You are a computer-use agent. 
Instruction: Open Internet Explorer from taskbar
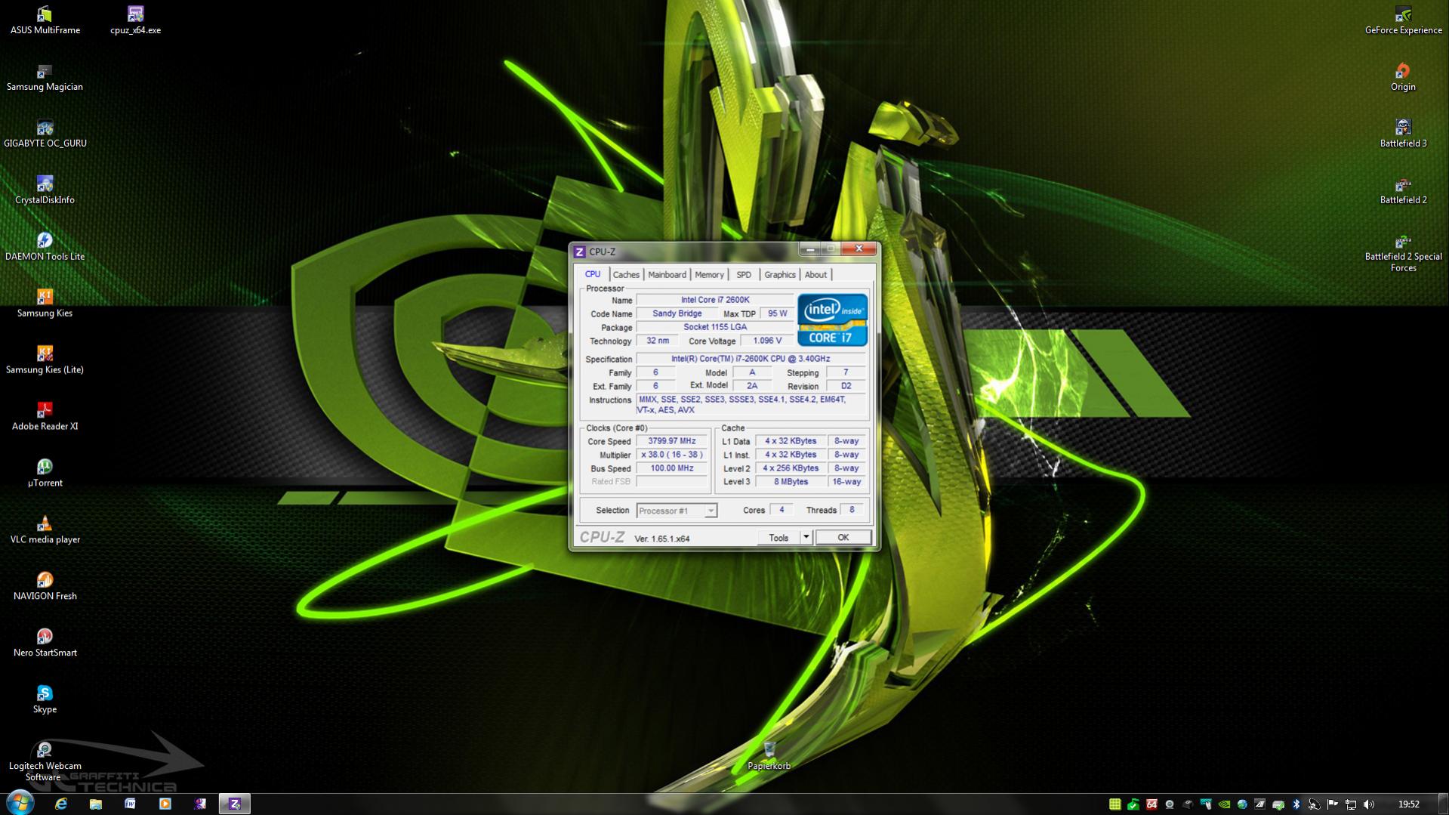pyautogui.click(x=61, y=804)
